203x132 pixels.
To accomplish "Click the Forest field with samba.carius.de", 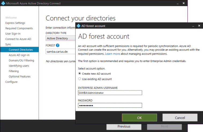I will point(61,52).
